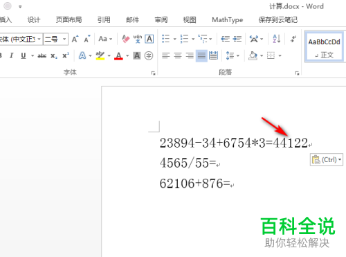Screen dimensions: 346x257
Task: Open the 邮件 tab
Action: pos(132,20)
